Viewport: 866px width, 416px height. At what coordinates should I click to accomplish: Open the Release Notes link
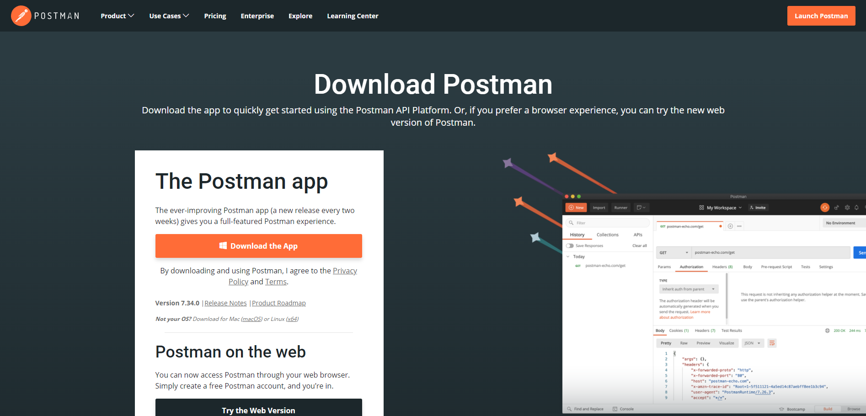225,303
